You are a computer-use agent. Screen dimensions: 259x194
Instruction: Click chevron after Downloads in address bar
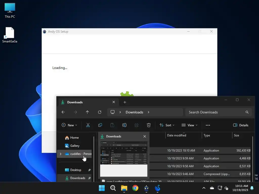148,112
